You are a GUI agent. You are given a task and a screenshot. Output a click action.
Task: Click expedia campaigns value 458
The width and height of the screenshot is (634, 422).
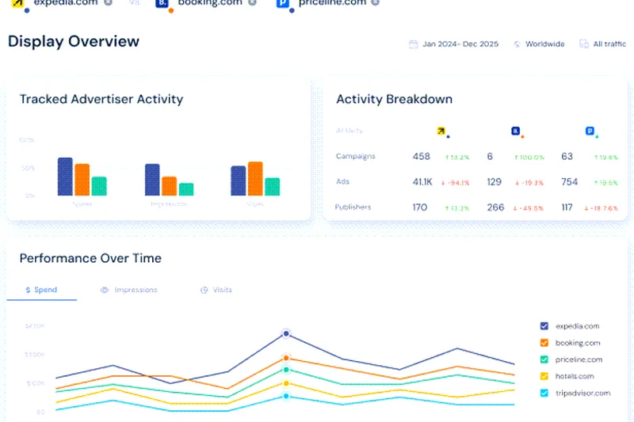[422, 156]
